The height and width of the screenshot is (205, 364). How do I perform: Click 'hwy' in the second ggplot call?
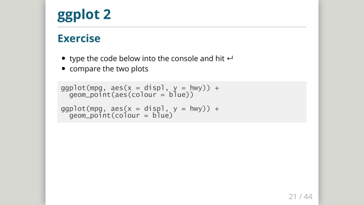point(196,109)
